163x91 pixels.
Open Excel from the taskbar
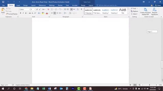pyautogui.click(x=44, y=89)
